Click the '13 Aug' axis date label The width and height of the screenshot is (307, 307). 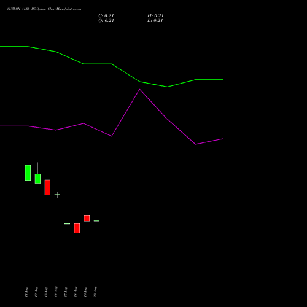tap(46, 292)
